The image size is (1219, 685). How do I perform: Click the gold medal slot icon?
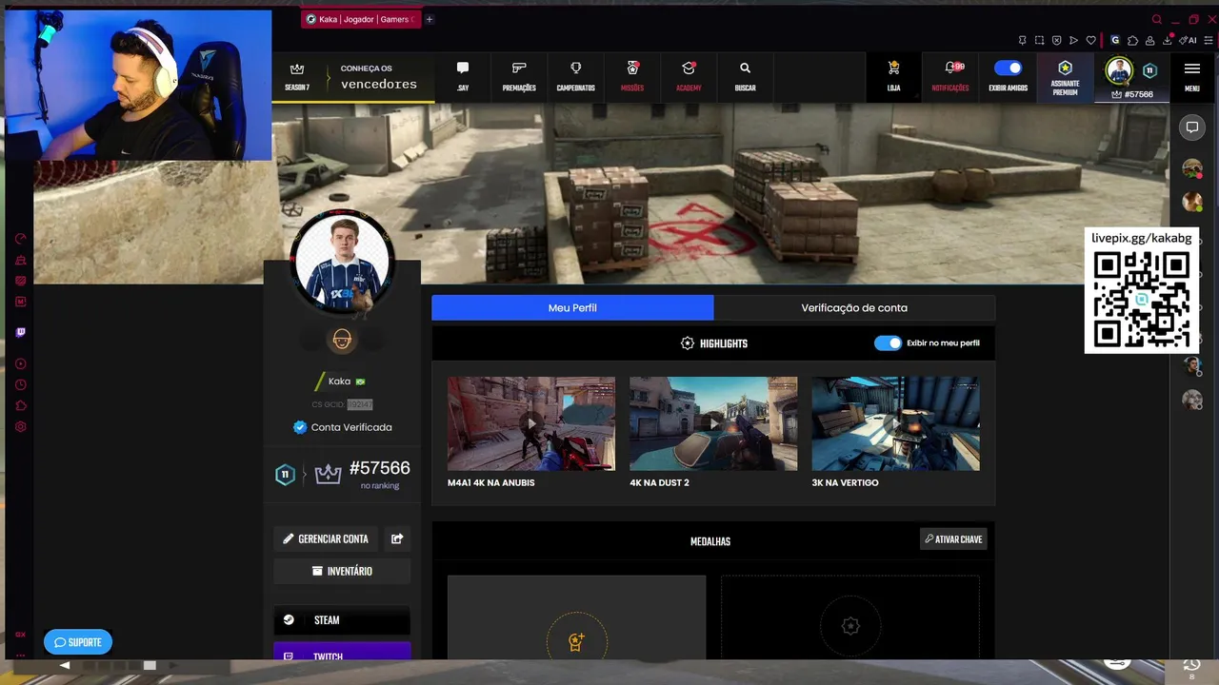click(x=576, y=642)
